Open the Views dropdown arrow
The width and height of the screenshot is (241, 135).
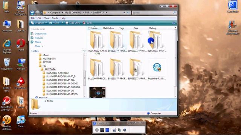pos(62,23)
